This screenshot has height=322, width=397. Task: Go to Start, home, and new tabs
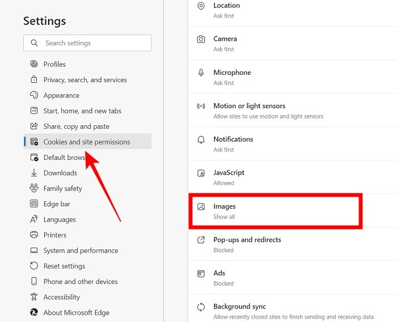coord(82,111)
